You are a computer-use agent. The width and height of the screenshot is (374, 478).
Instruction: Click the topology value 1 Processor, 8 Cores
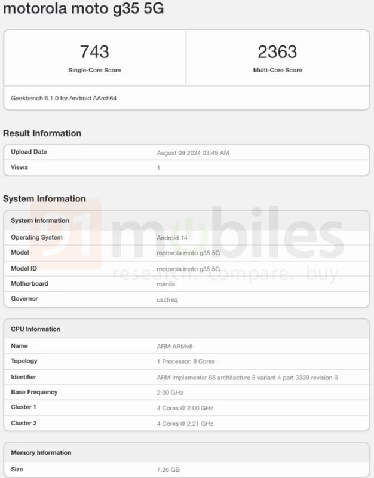(x=186, y=361)
